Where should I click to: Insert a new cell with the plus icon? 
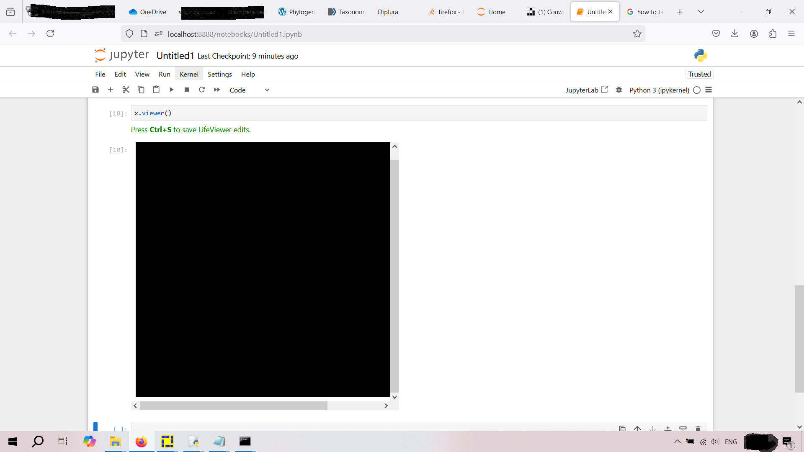point(111,90)
